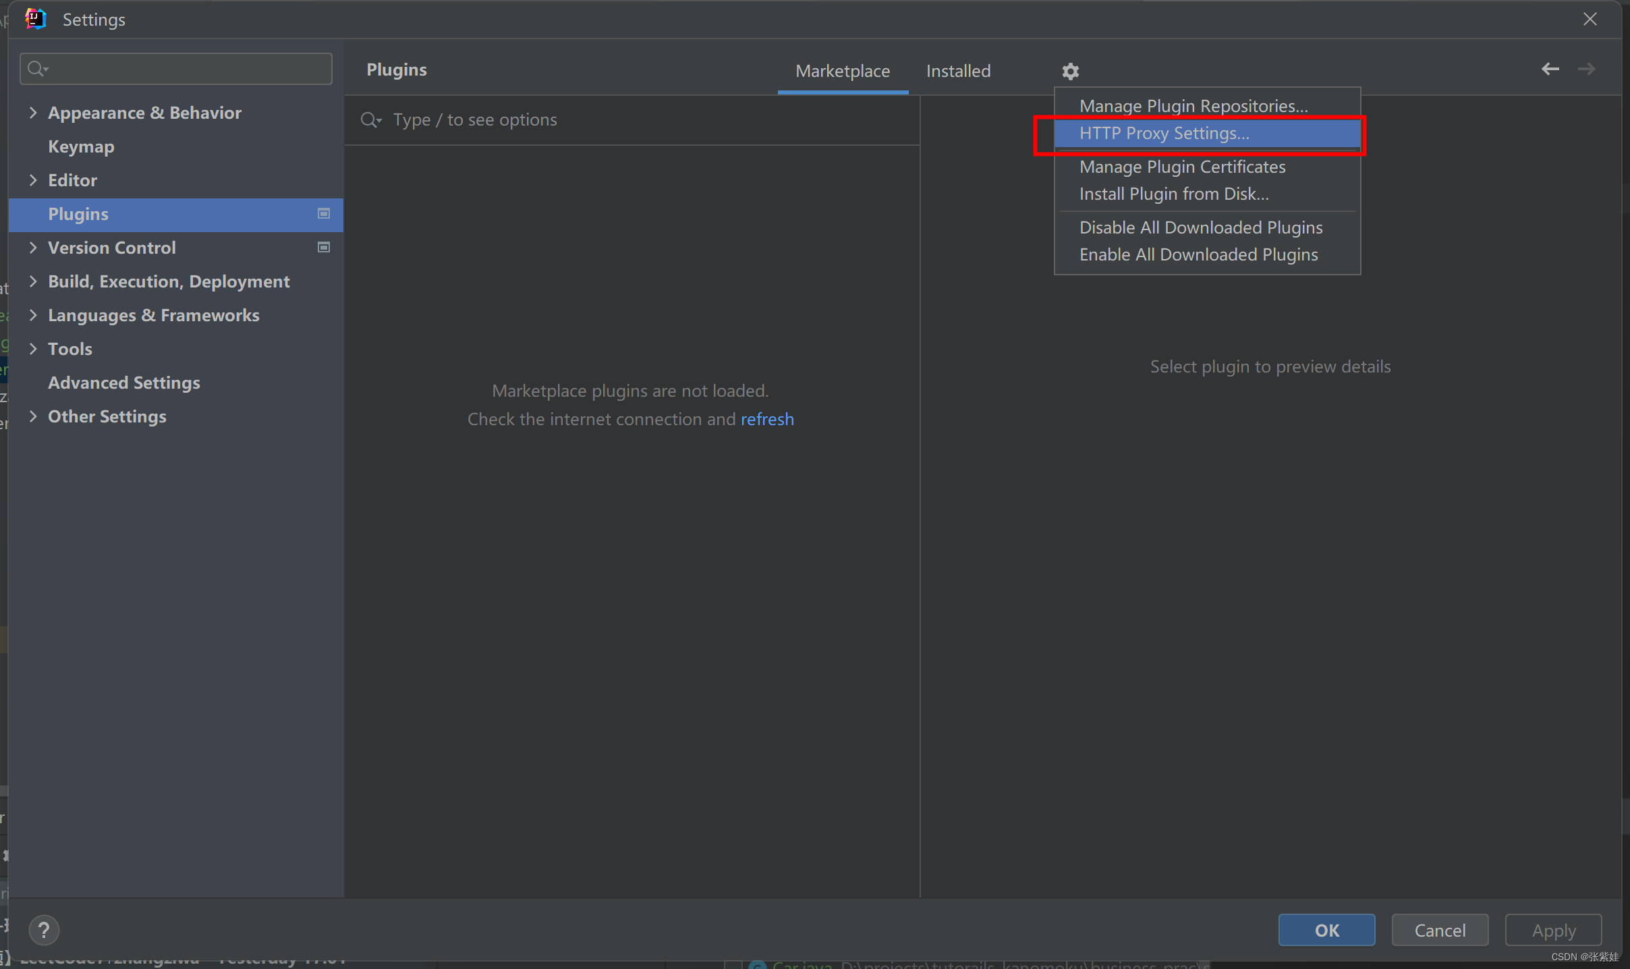Click the forward navigation arrow
Screen dimensions: 1630x969
point(1587,69)
